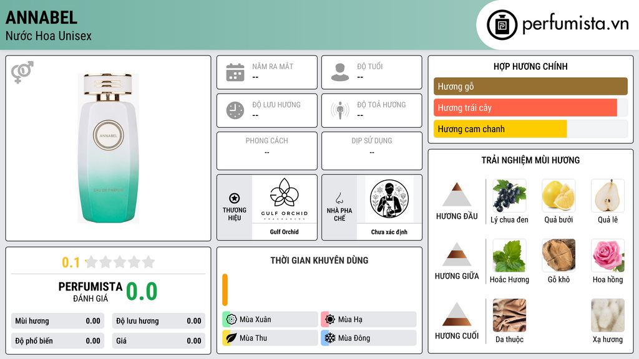Screen dimensions: 639x359
Task: Select the Mùa Đông season chip
Action: tap(369, 338)
